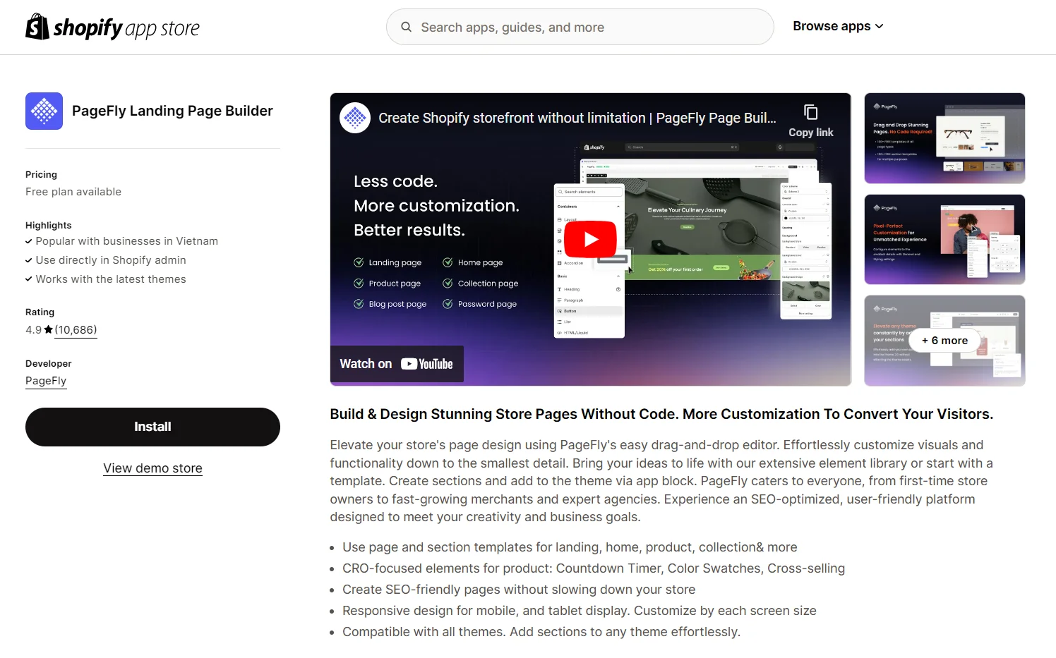This screenshot has width=1056, height=658.
Task: Open the Pixel-Perfect Customization thumbnail
Action: 944,240
